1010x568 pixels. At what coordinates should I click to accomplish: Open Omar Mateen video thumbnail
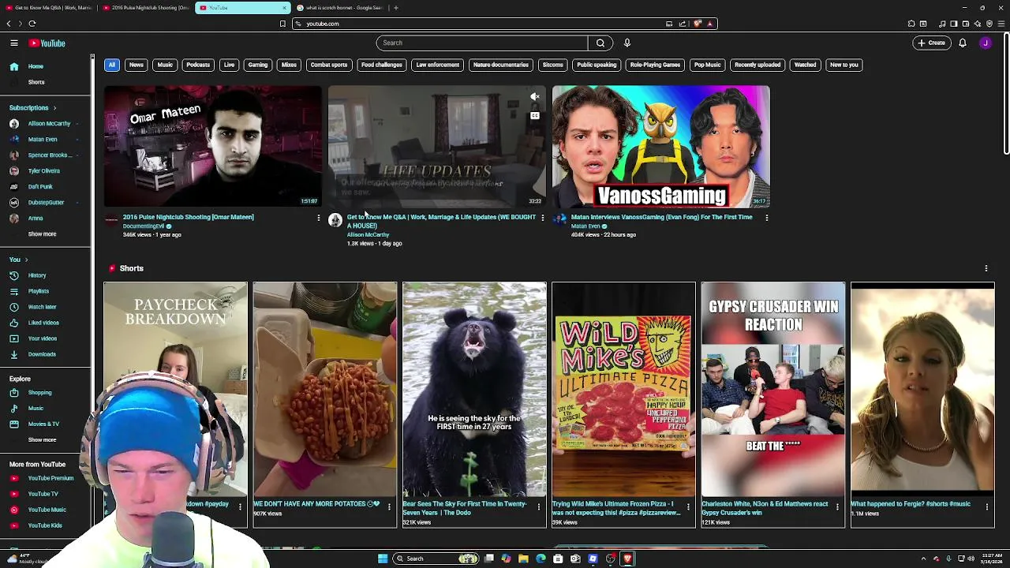pyautogui.click(x=212, y=146)
